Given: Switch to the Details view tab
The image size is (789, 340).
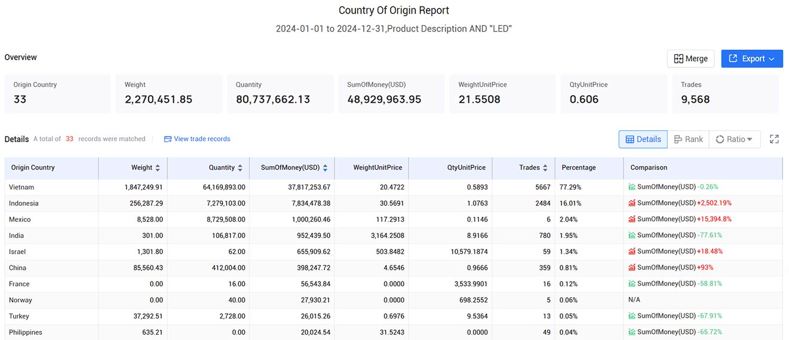Looking at the screenshot, I should 643,139.
